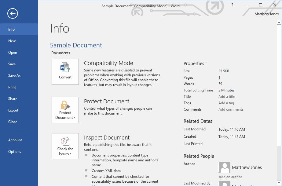Click the Help question mark icon
The width and height of the screenshot is (282, 186).
pyautogui.click(x=233, y=5)
